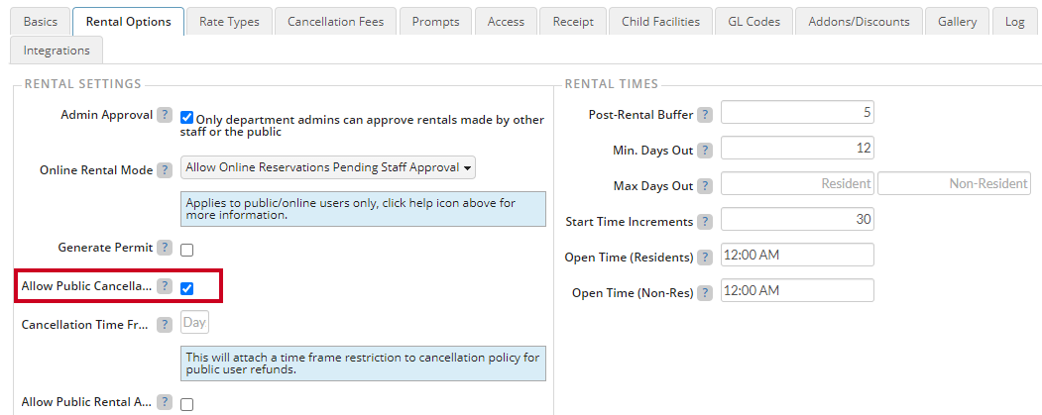The image size is (1042, 415).
Task: Open help icon for Admin Approval
Action: (x=165, y=115)
